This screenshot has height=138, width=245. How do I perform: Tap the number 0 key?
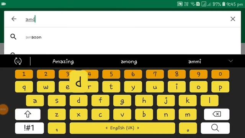click(x=220, y=74)
